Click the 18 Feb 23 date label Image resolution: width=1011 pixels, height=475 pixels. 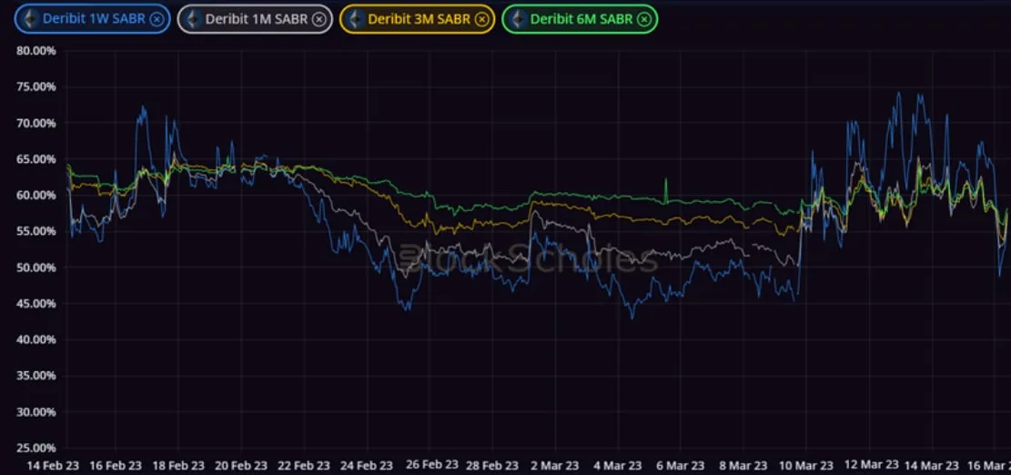coord(178,465)
